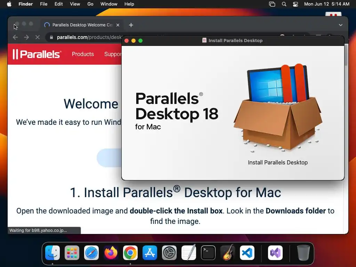Viewport: 356px width, 267px height.
Task: Open the Finder menu
Action: click(x=26, y=4)
